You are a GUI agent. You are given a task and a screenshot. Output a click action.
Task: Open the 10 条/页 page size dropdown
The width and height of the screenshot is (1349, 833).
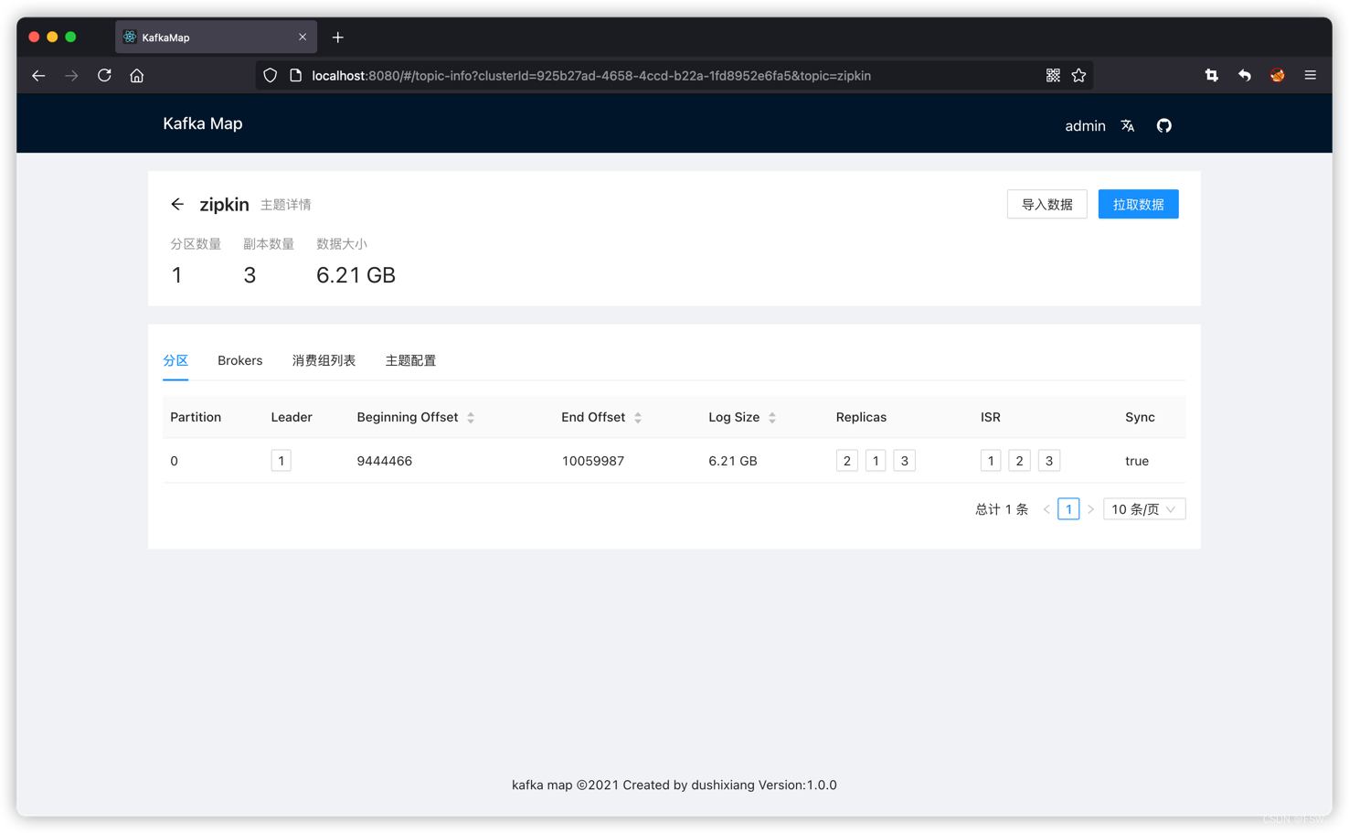(x=1144, y=509)
